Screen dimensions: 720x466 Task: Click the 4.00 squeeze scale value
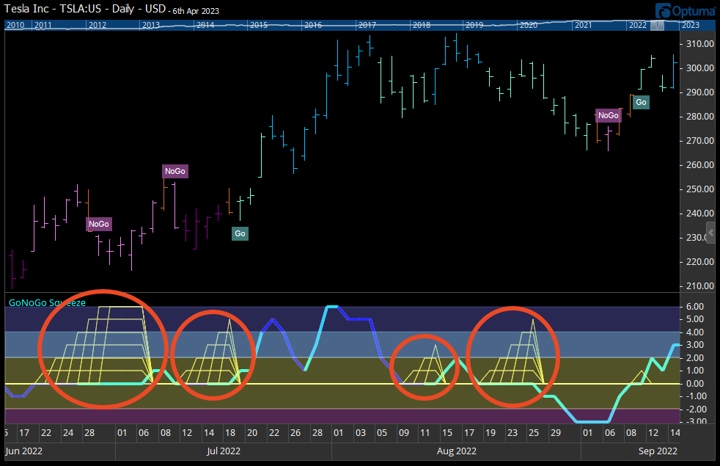[695, 332]
